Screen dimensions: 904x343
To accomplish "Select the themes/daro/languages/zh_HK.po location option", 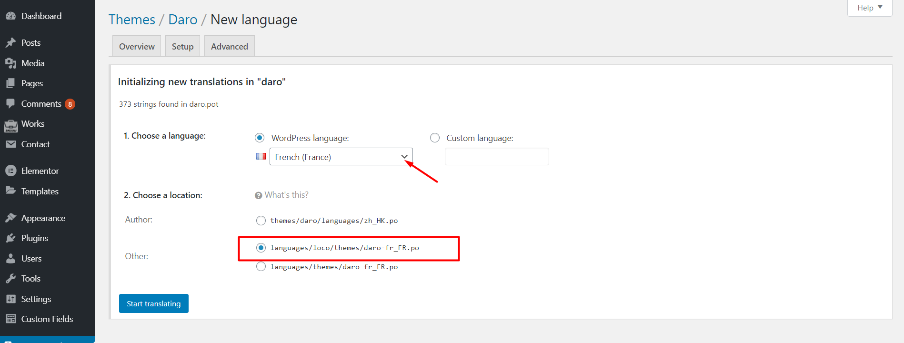I will coord(261,221).
